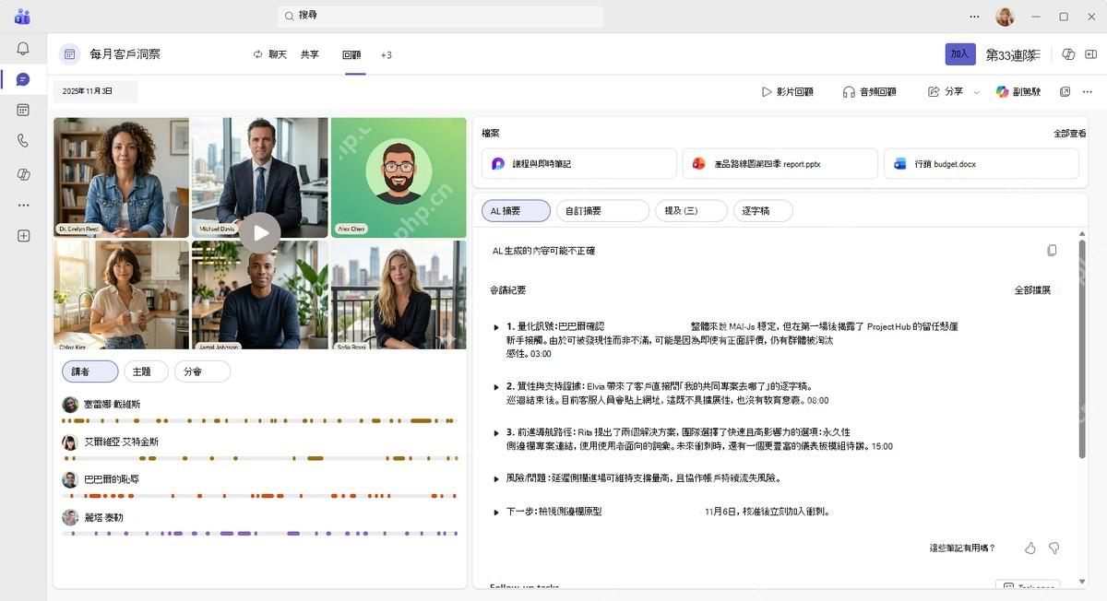Click the 第33連隊 label in header
This screenshot has width=1107, height=601.
tap(1013, 55)
